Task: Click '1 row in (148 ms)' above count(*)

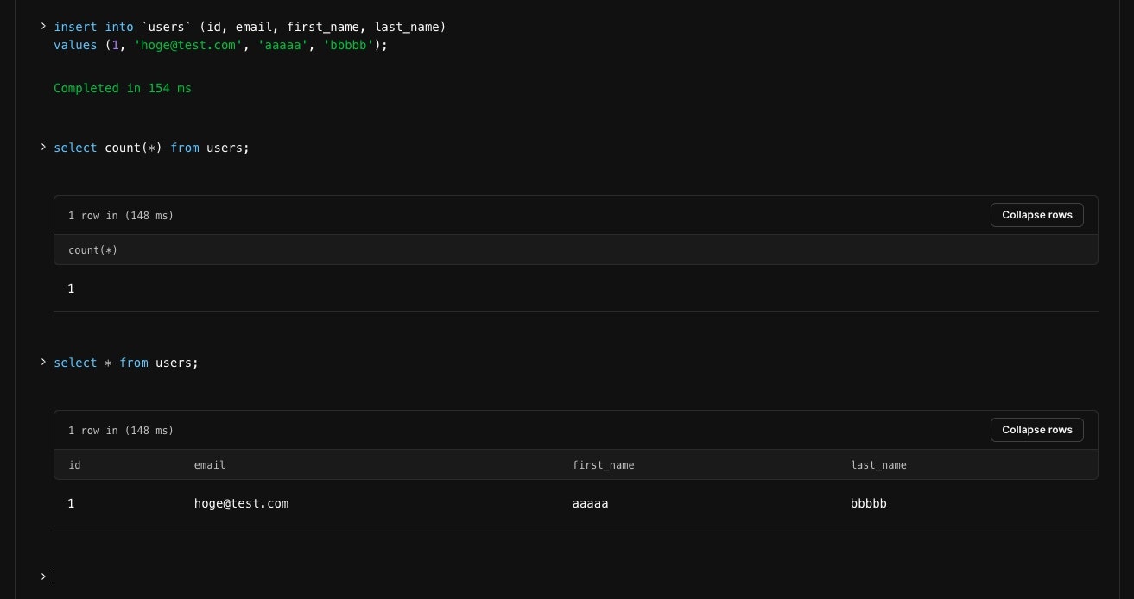Action: pyautogui.click(x=121, y=216)
